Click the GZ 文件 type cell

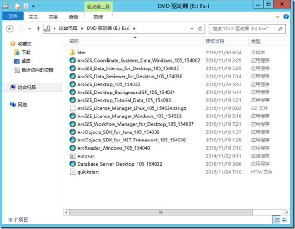point(260,108)
